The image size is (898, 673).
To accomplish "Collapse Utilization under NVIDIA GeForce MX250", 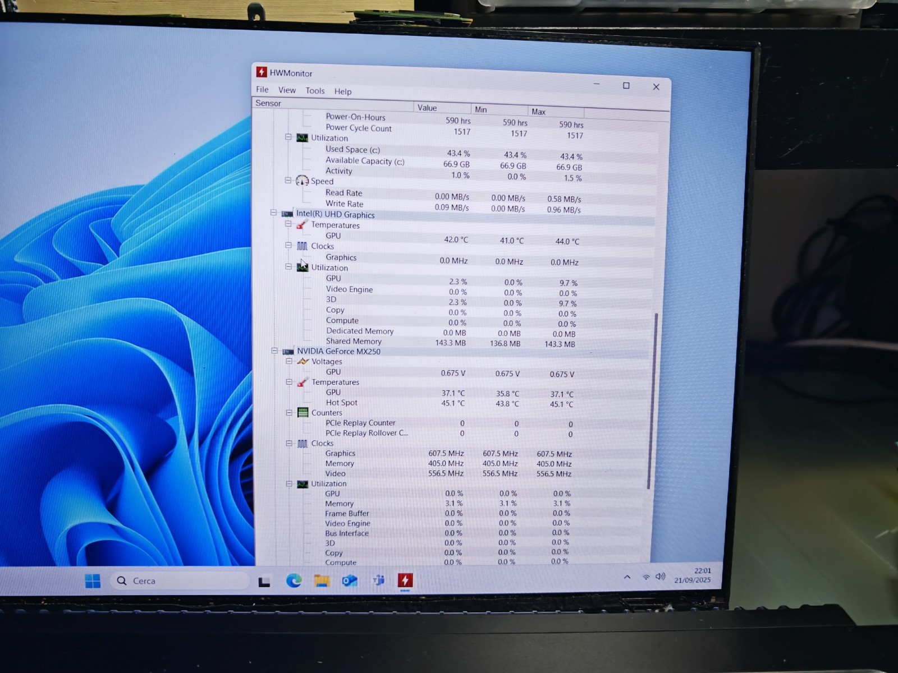I will pos(289,483).
